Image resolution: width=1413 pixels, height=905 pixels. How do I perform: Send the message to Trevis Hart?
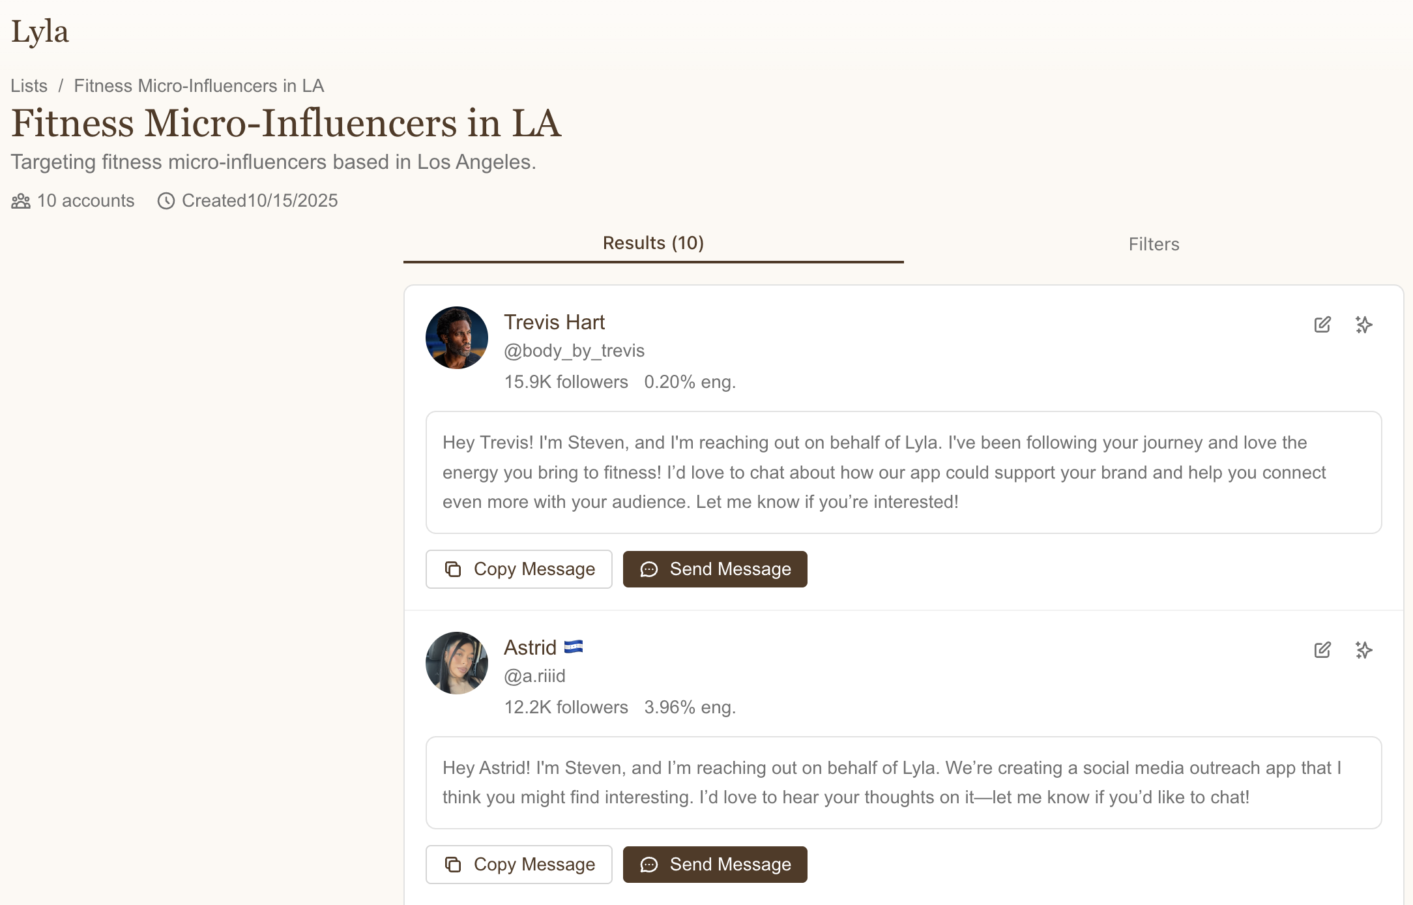click(715, 569)
